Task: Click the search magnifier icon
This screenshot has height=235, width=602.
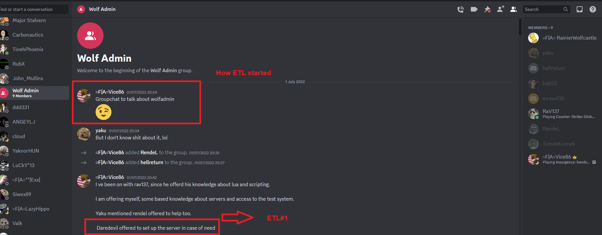Action: (566, 9)
